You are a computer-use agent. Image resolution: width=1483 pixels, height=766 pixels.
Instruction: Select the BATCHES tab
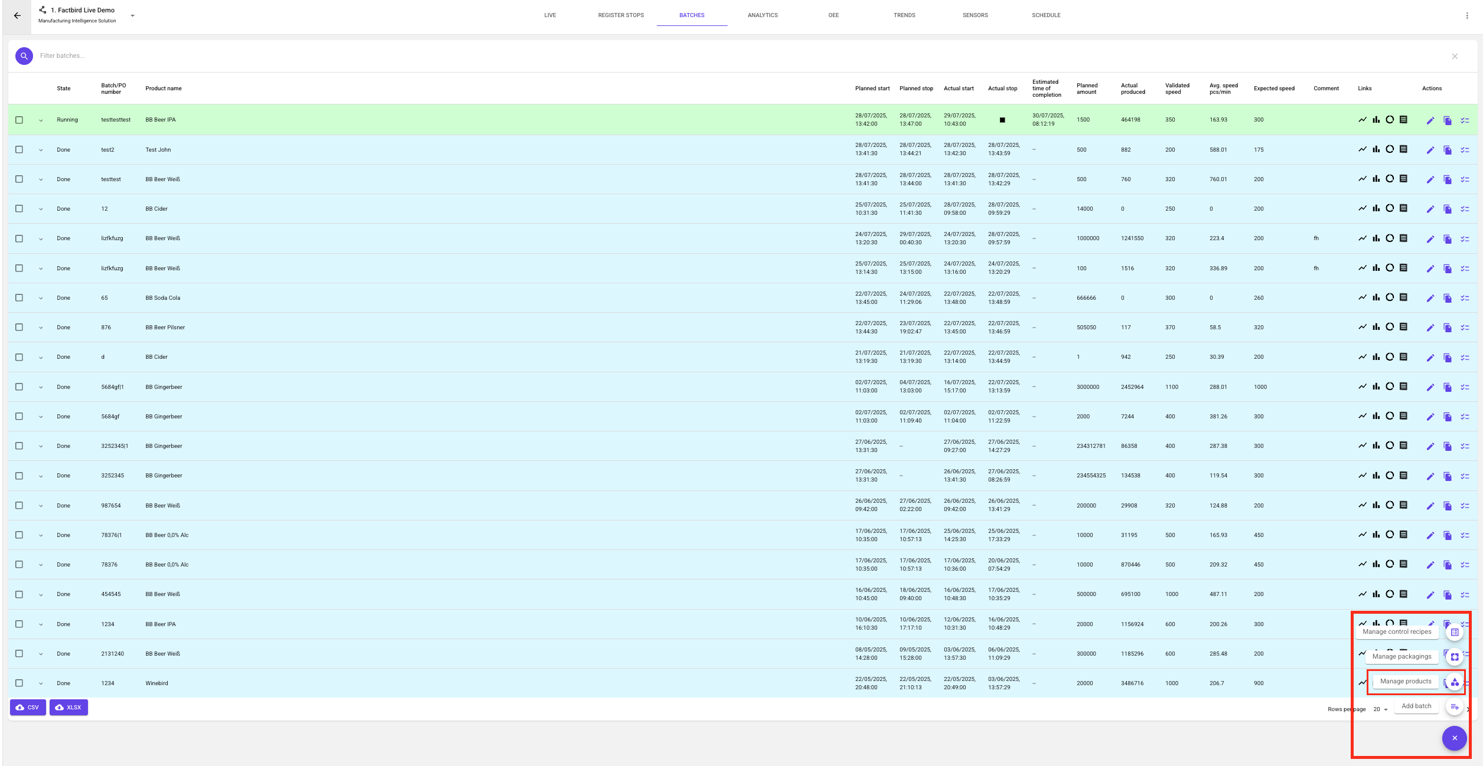pos(692,15)
